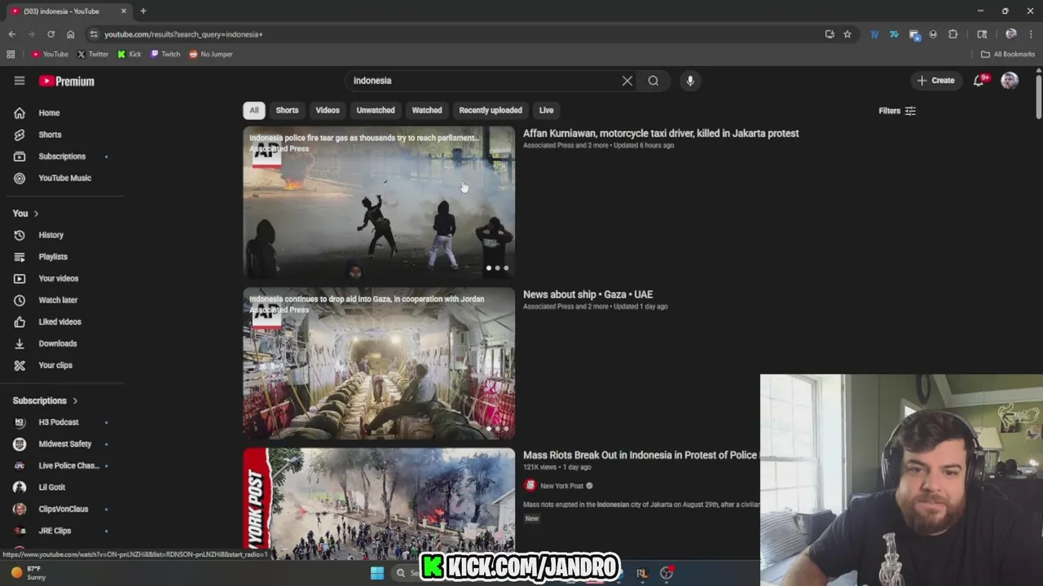Open Subscriptions in the sidebar
Viewport: 1043px width, 586px height.
pyautogui.click(x=62, y=156)
